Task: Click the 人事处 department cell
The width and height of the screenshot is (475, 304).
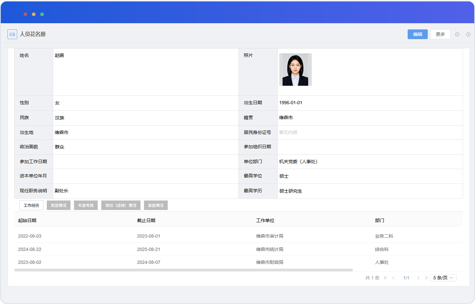Action: point(382,262)
